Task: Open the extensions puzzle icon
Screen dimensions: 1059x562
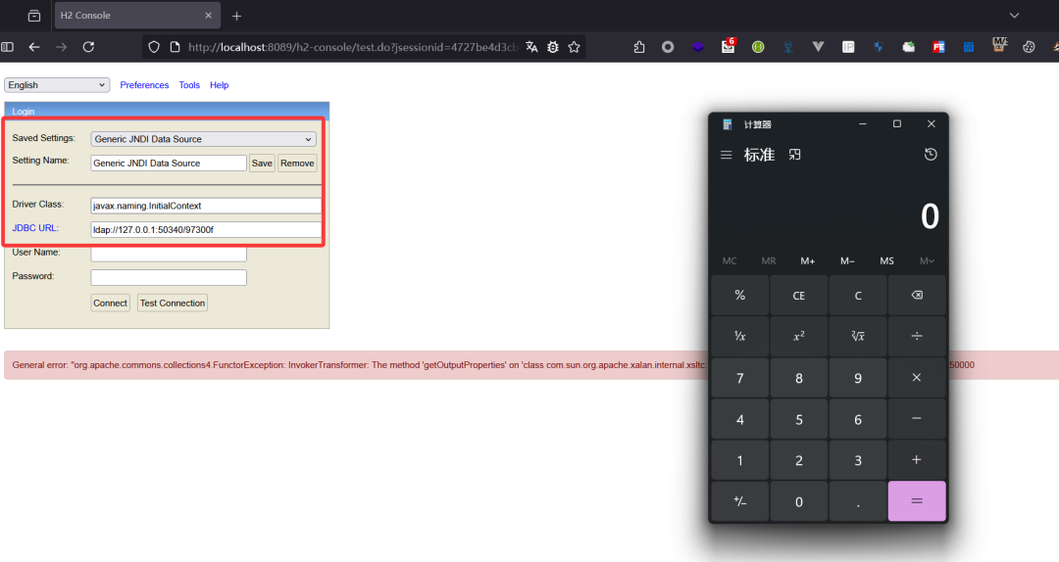Action: [639, 47]
